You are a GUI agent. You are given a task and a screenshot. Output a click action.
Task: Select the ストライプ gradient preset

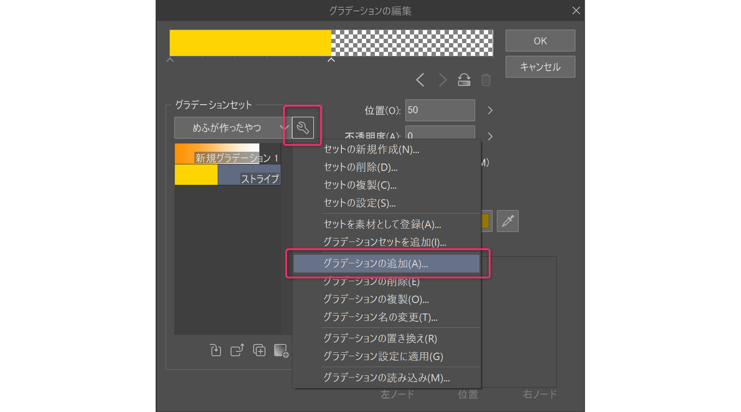pyautogui.click(x=228, y=175)
